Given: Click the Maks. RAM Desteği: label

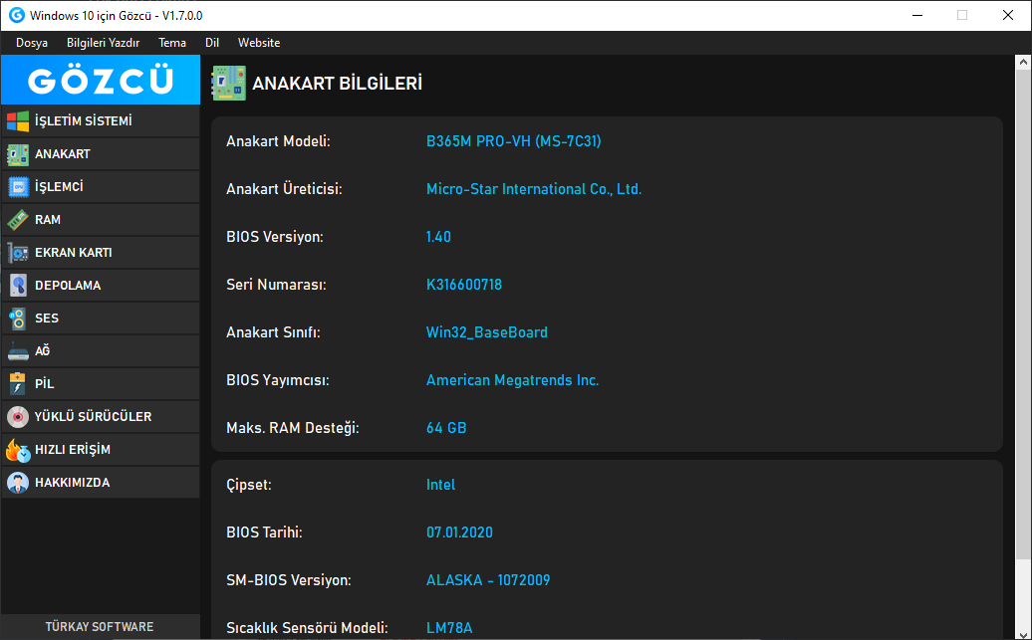Looking at the screenshot, I should click(x=293, y=428).
